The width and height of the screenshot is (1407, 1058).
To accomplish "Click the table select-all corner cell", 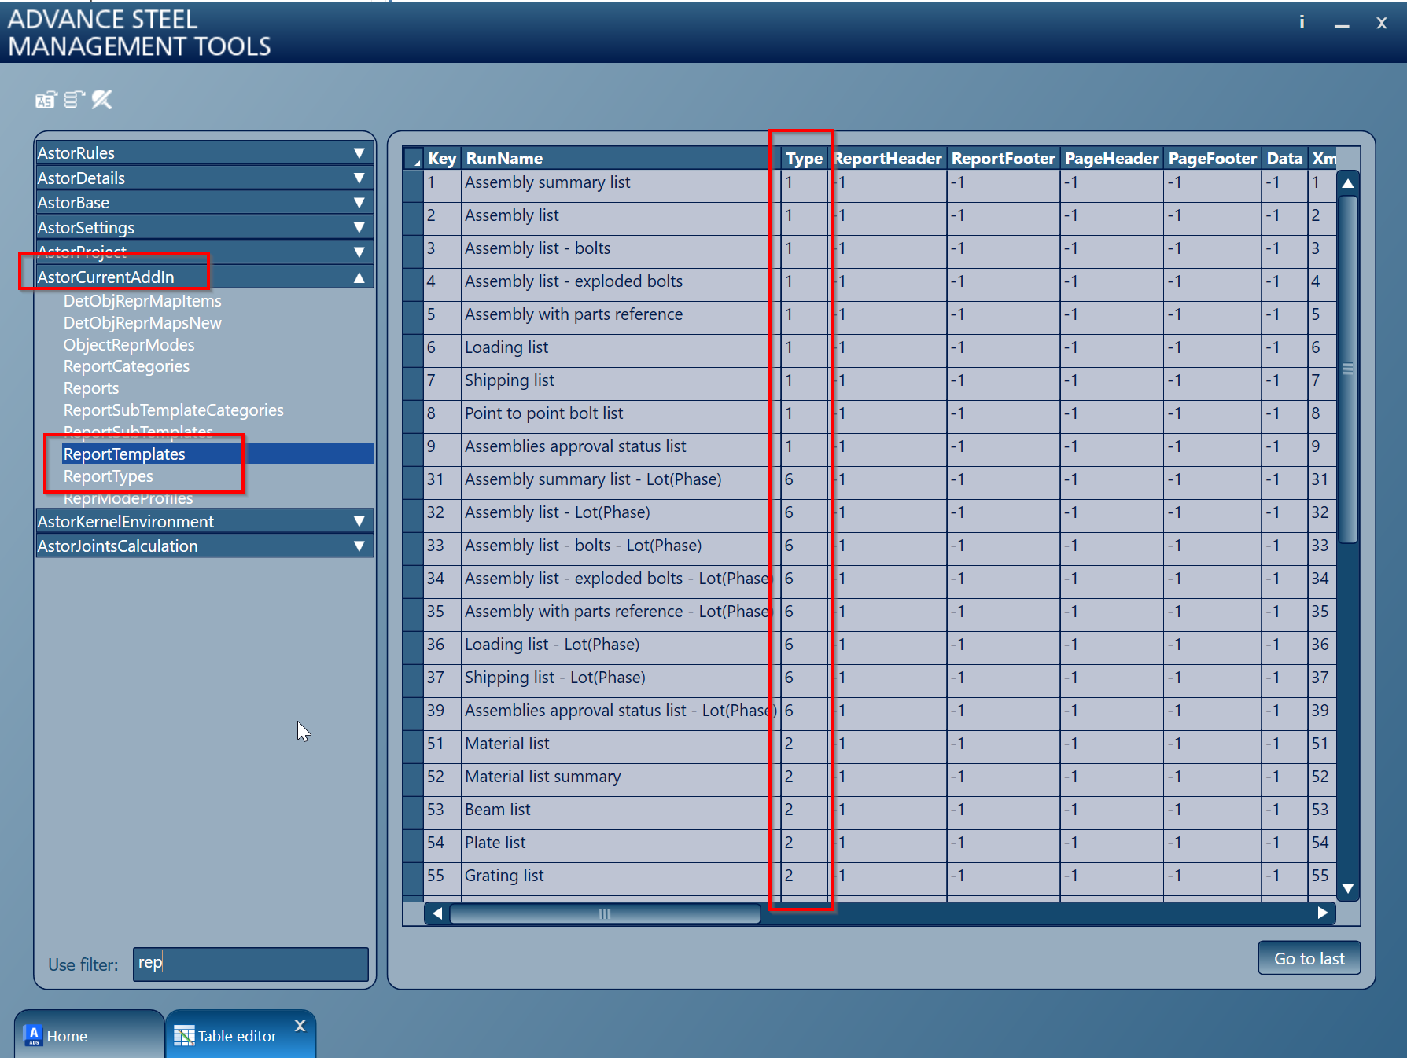I will point(414,159).
